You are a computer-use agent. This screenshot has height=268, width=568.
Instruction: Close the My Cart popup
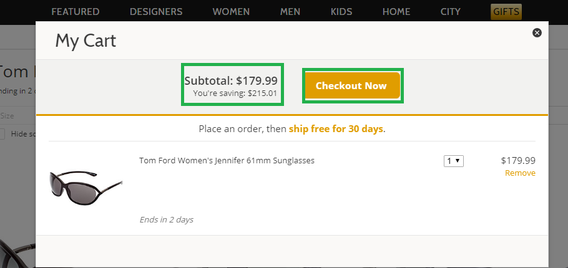pyautogui.click(x=537, y=33)
